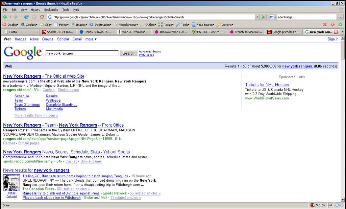Click the Google favicon in address bar
The width and height of the screenshot is (346, 209).
pos(50,17)
